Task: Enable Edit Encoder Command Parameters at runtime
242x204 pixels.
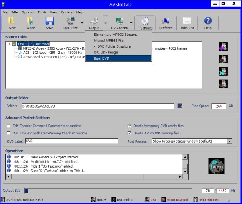Action: [x=8, y=126]
